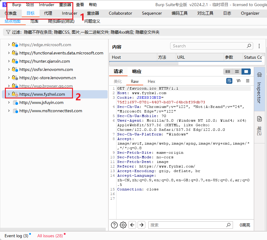Click the site map horizontal scrollbar

(53, 229)
